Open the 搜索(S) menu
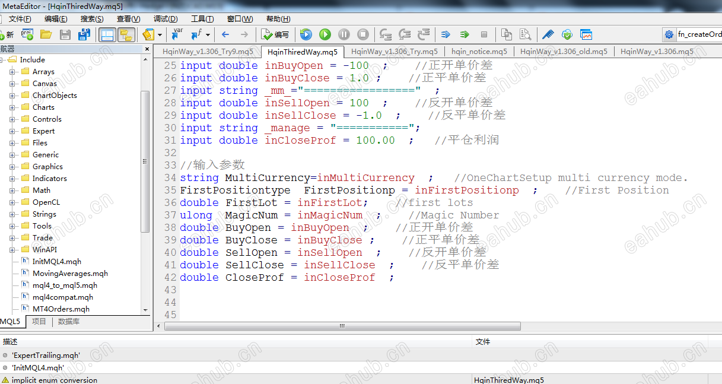The height and width of the screenshot is (384, 722). click(92, 19)
